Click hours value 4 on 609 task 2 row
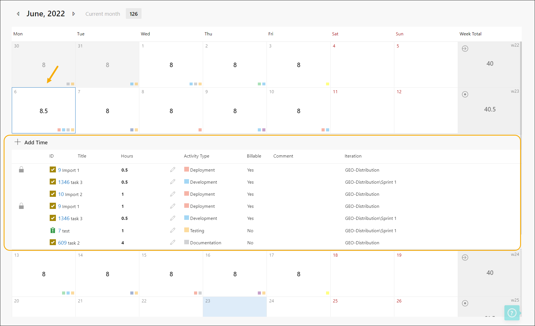Screen dimensions: 535x326 123,243
